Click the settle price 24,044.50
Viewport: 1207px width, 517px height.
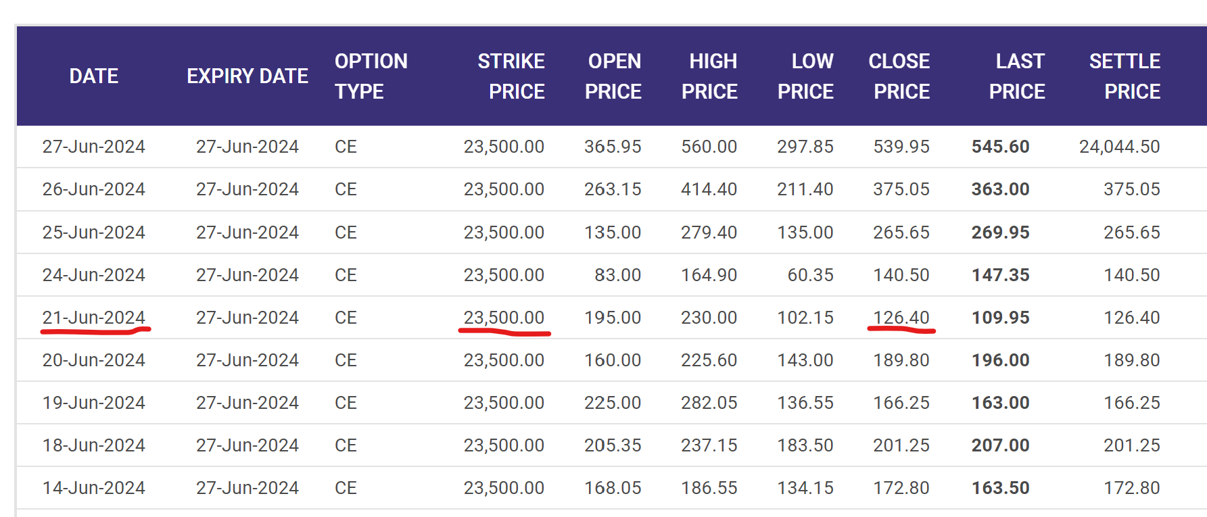pos(1119,147)
